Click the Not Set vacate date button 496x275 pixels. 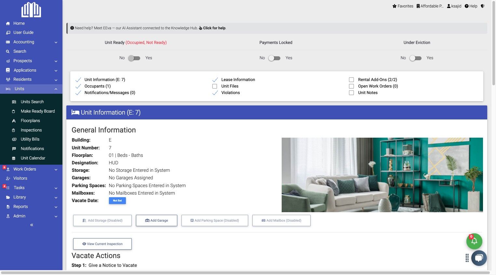tap(117, 201)
